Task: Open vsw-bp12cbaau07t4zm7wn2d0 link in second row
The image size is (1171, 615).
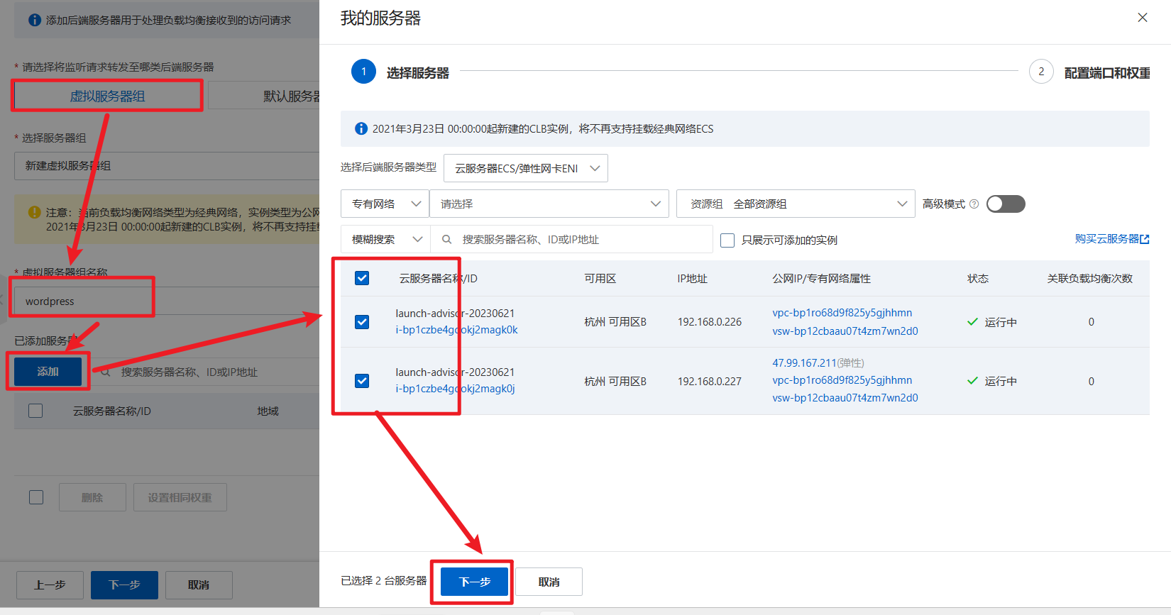Action: click(x=845, y=398)
